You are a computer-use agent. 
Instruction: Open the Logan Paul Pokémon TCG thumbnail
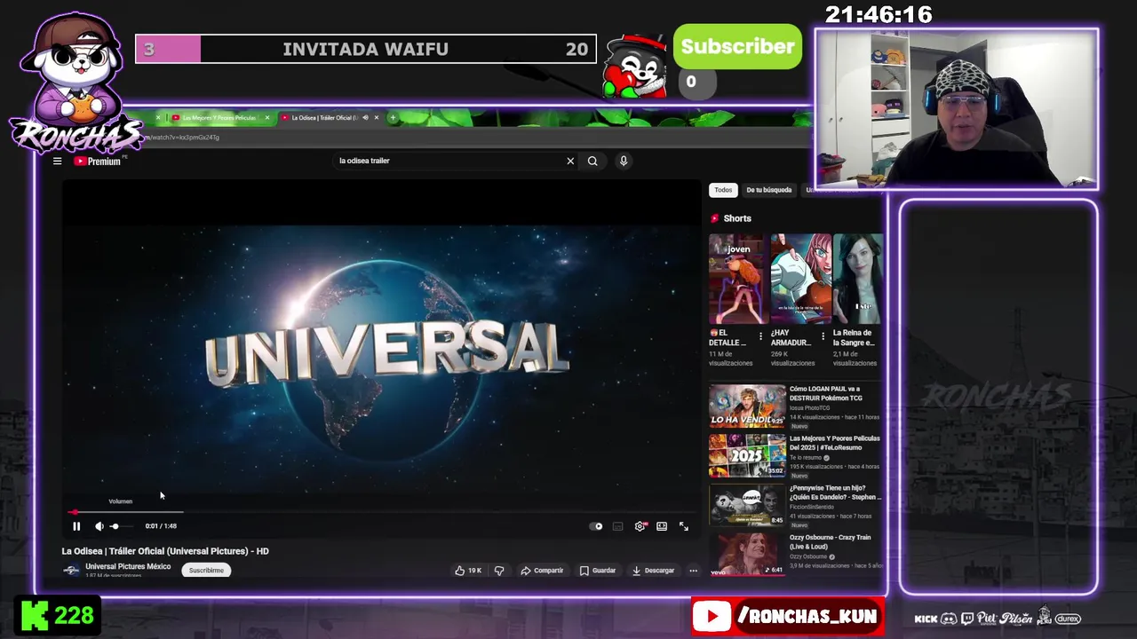(x=747, y=406)
